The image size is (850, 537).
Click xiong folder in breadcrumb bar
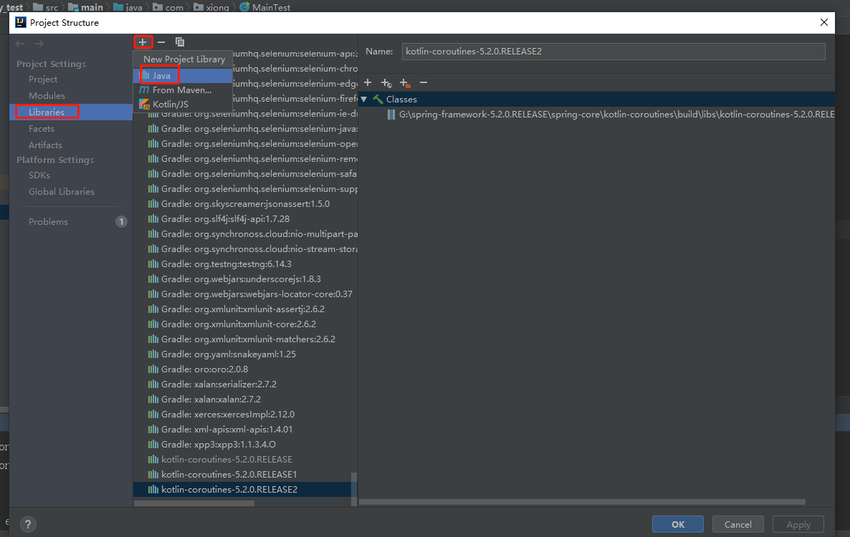tap(211, 7)
